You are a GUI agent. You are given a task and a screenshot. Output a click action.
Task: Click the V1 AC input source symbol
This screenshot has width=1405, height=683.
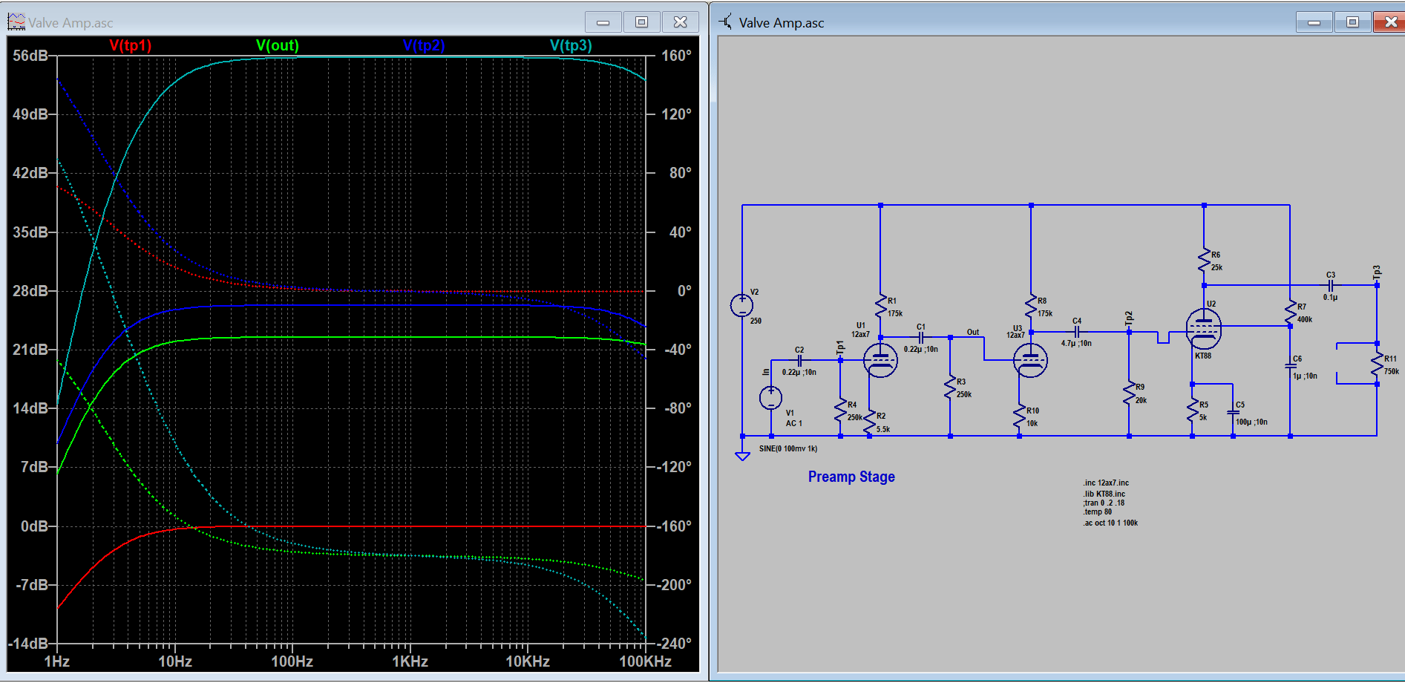[771, 398]
